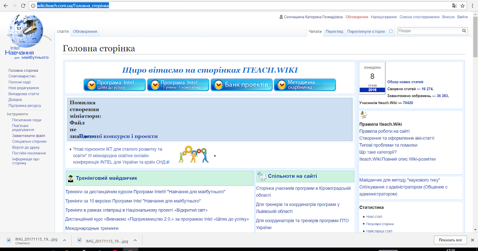
Task: Expand options chevron for first downloaded file
Action: pos(65,241)
